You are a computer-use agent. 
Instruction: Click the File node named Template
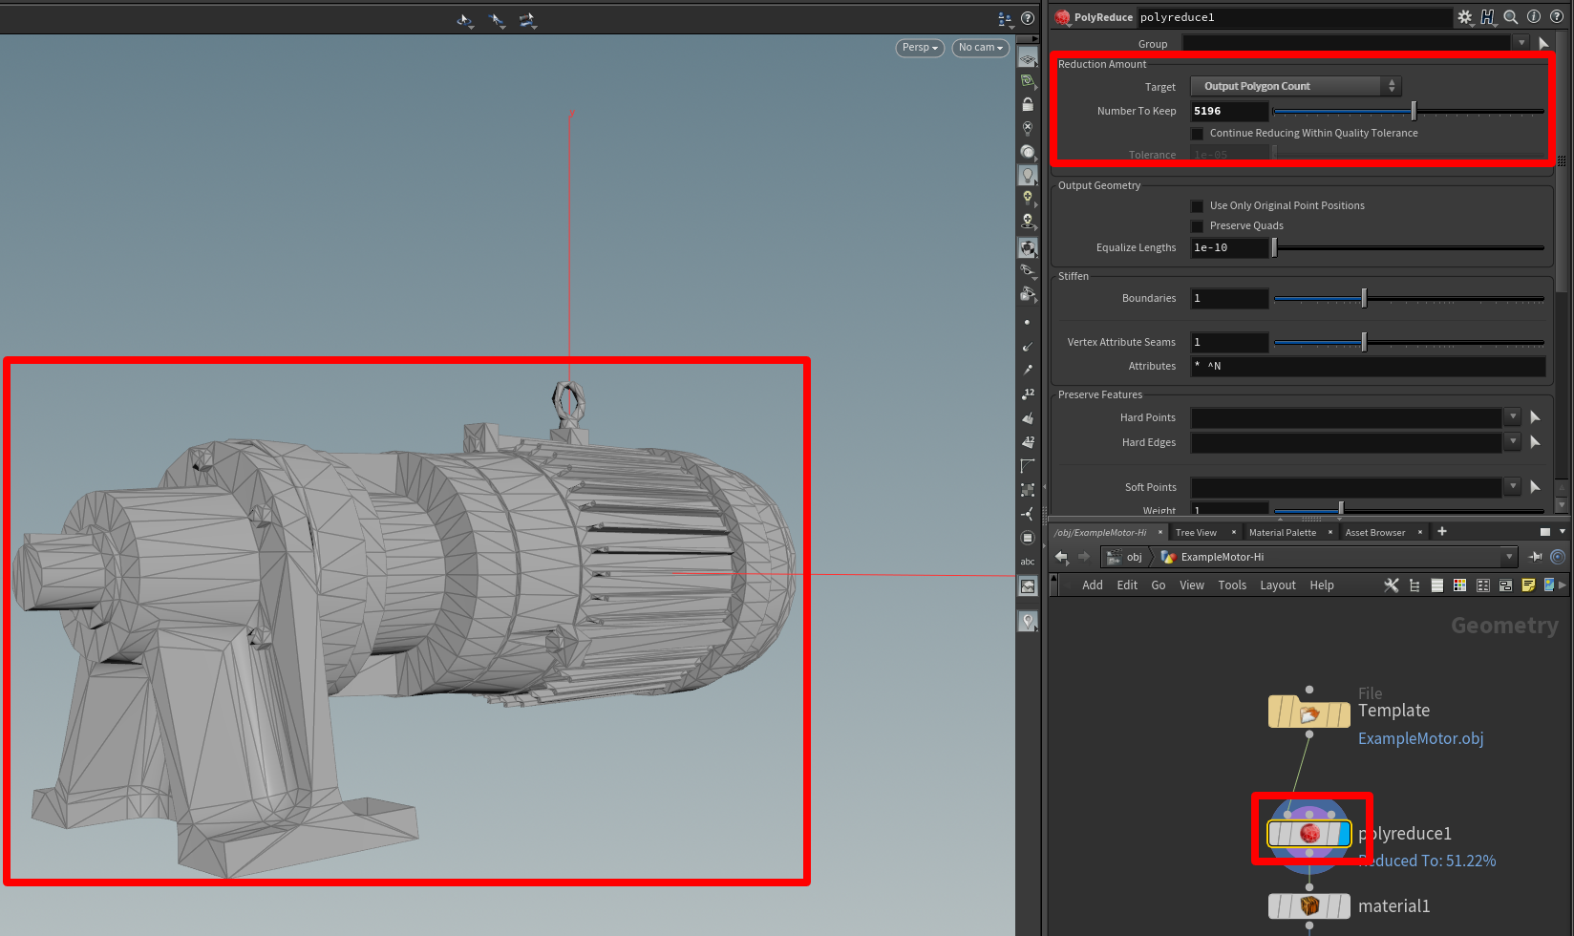coord(1308,713)
